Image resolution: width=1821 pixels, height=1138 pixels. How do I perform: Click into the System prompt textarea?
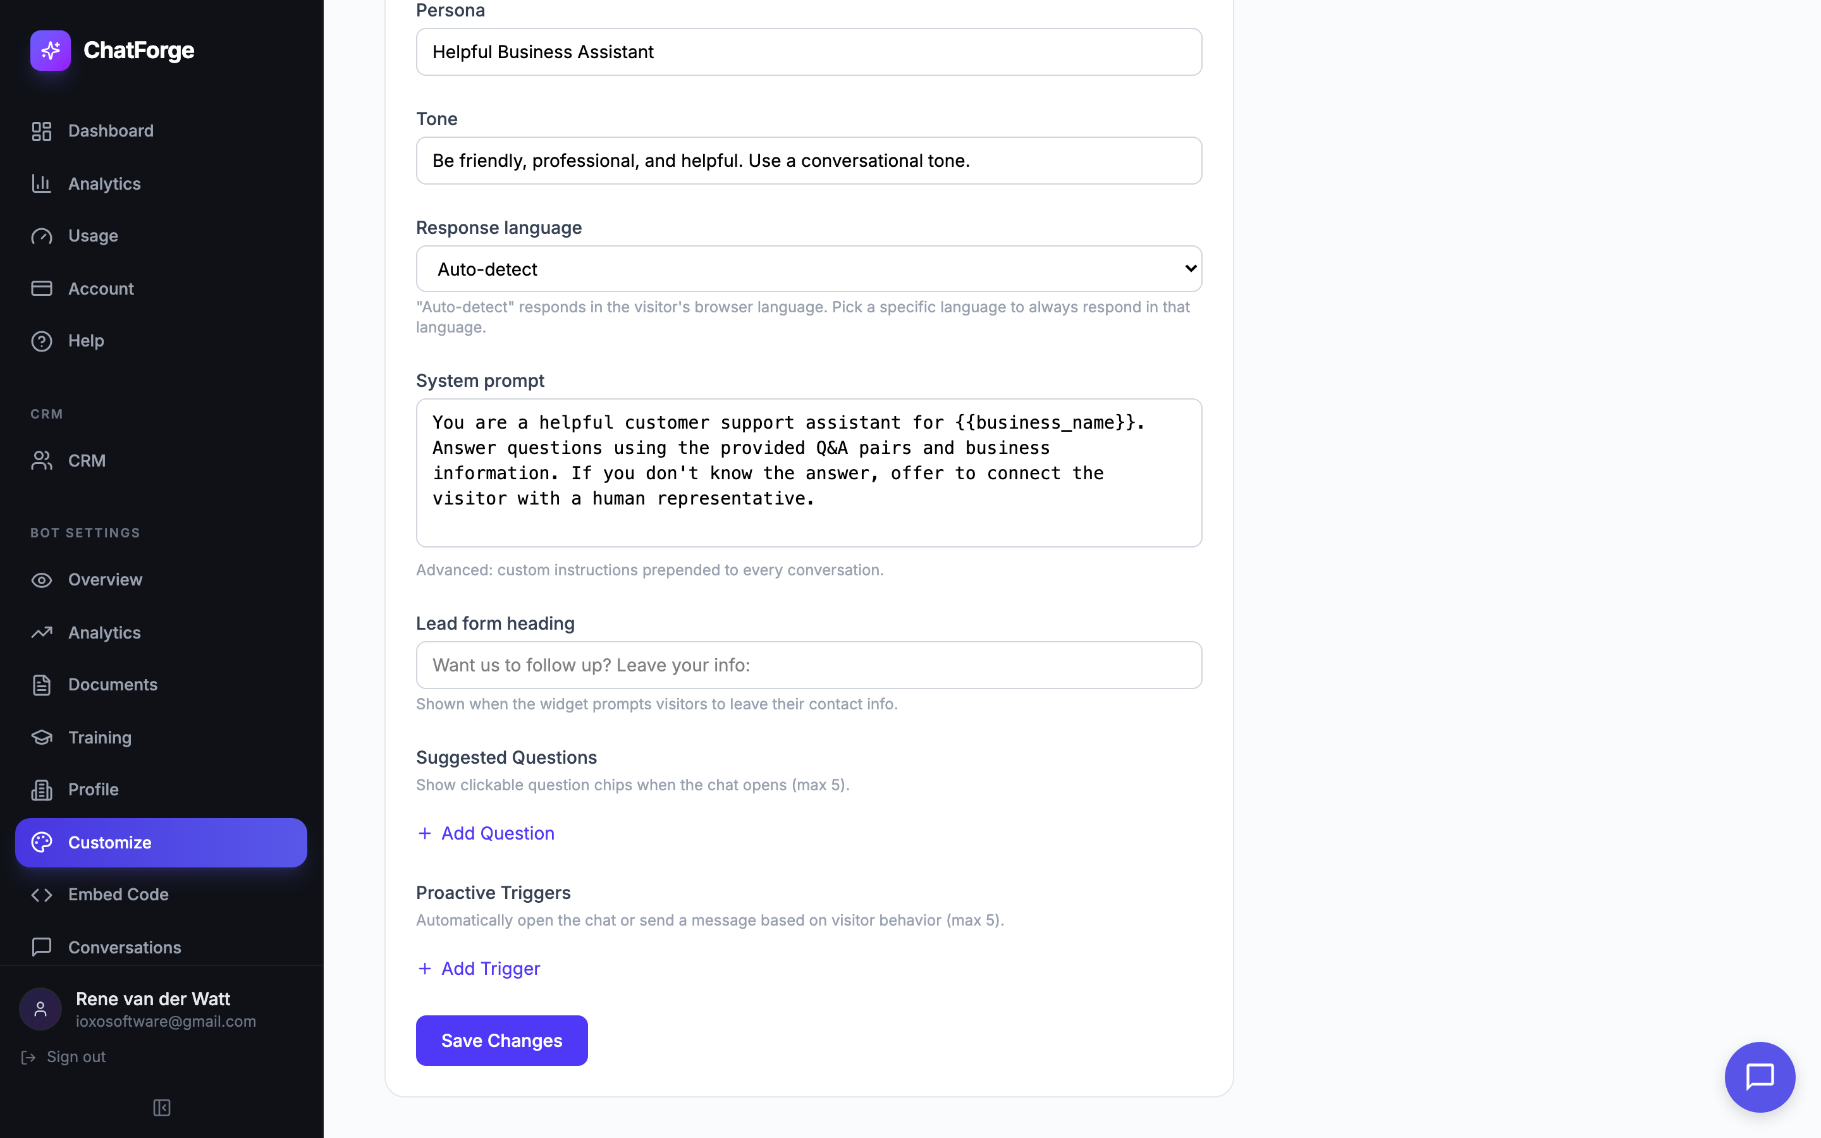808,473
